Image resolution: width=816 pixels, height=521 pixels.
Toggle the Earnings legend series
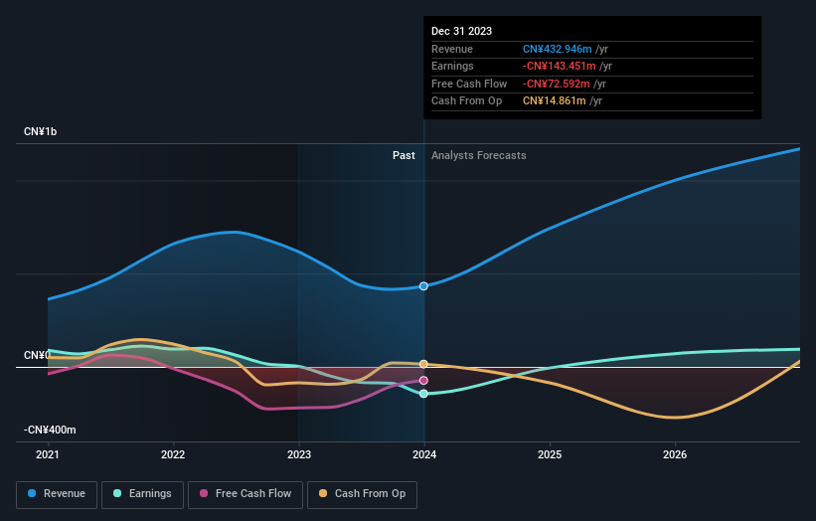pyautogui.click(x=142, y=494)
